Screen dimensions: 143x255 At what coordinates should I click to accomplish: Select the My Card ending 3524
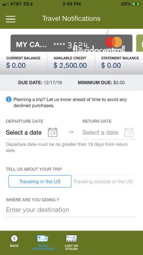pyautogui.click(x=71, y=43)
